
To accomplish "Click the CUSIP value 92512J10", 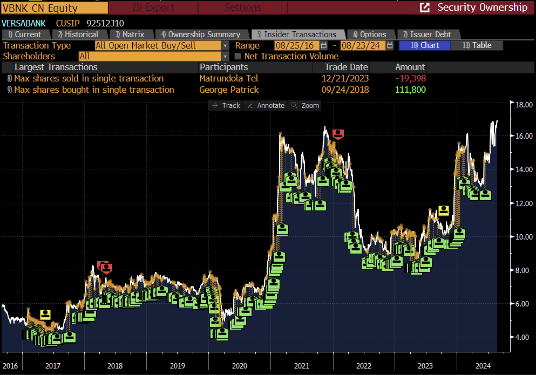I will tap(105, 24).
